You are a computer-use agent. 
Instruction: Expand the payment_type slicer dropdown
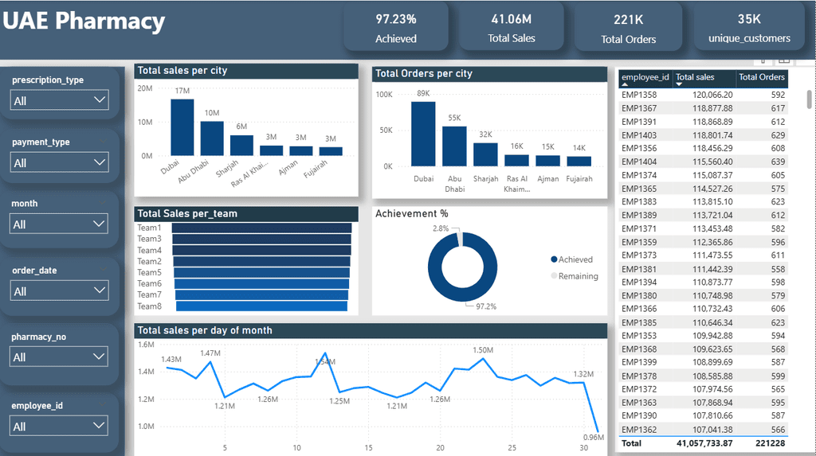[59, 162]
